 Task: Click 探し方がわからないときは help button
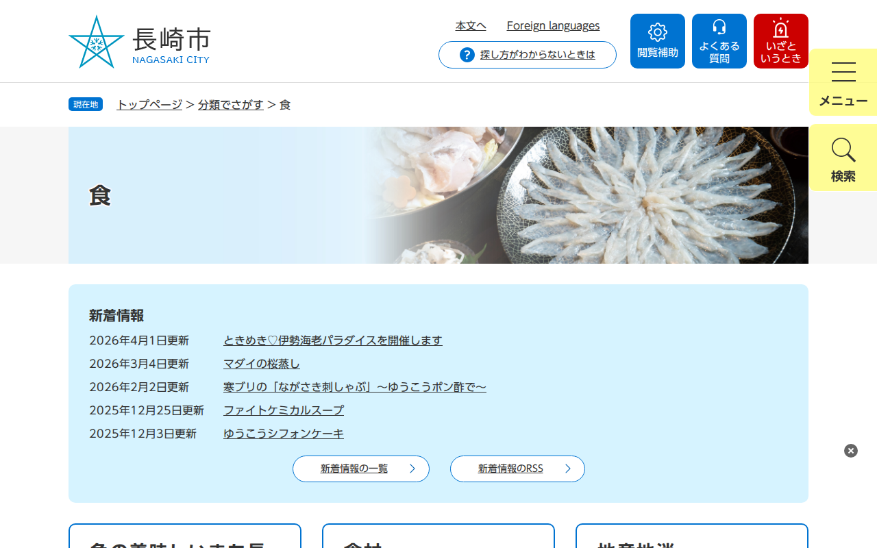tap(528, 55)
